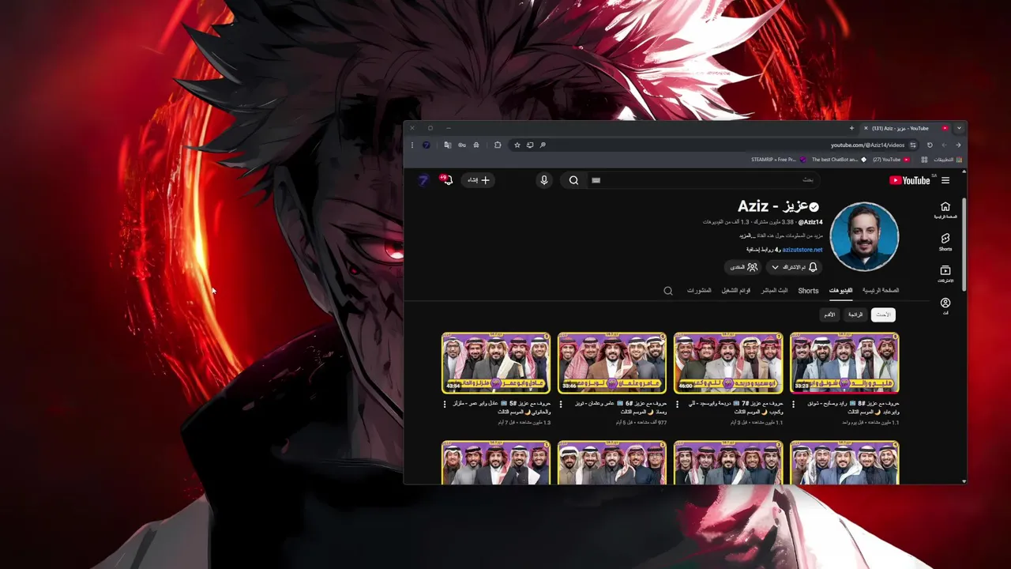Image resolution: width=1011 pixels, height=569 pixels.
Task: Open more options for episode #5 video
Action: click(445, 404)
